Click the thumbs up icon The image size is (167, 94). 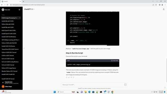69,77
